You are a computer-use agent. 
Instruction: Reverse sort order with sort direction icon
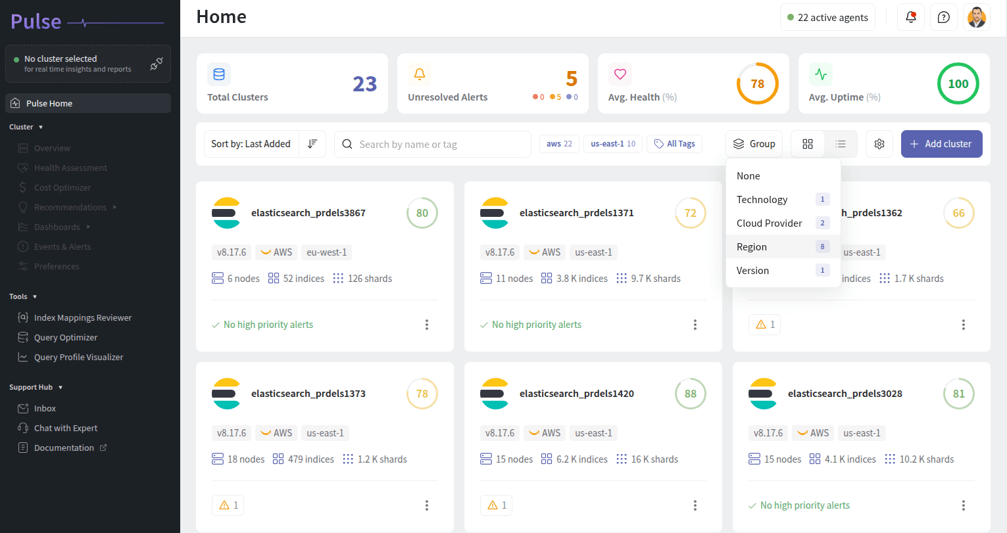coord(312,144)
